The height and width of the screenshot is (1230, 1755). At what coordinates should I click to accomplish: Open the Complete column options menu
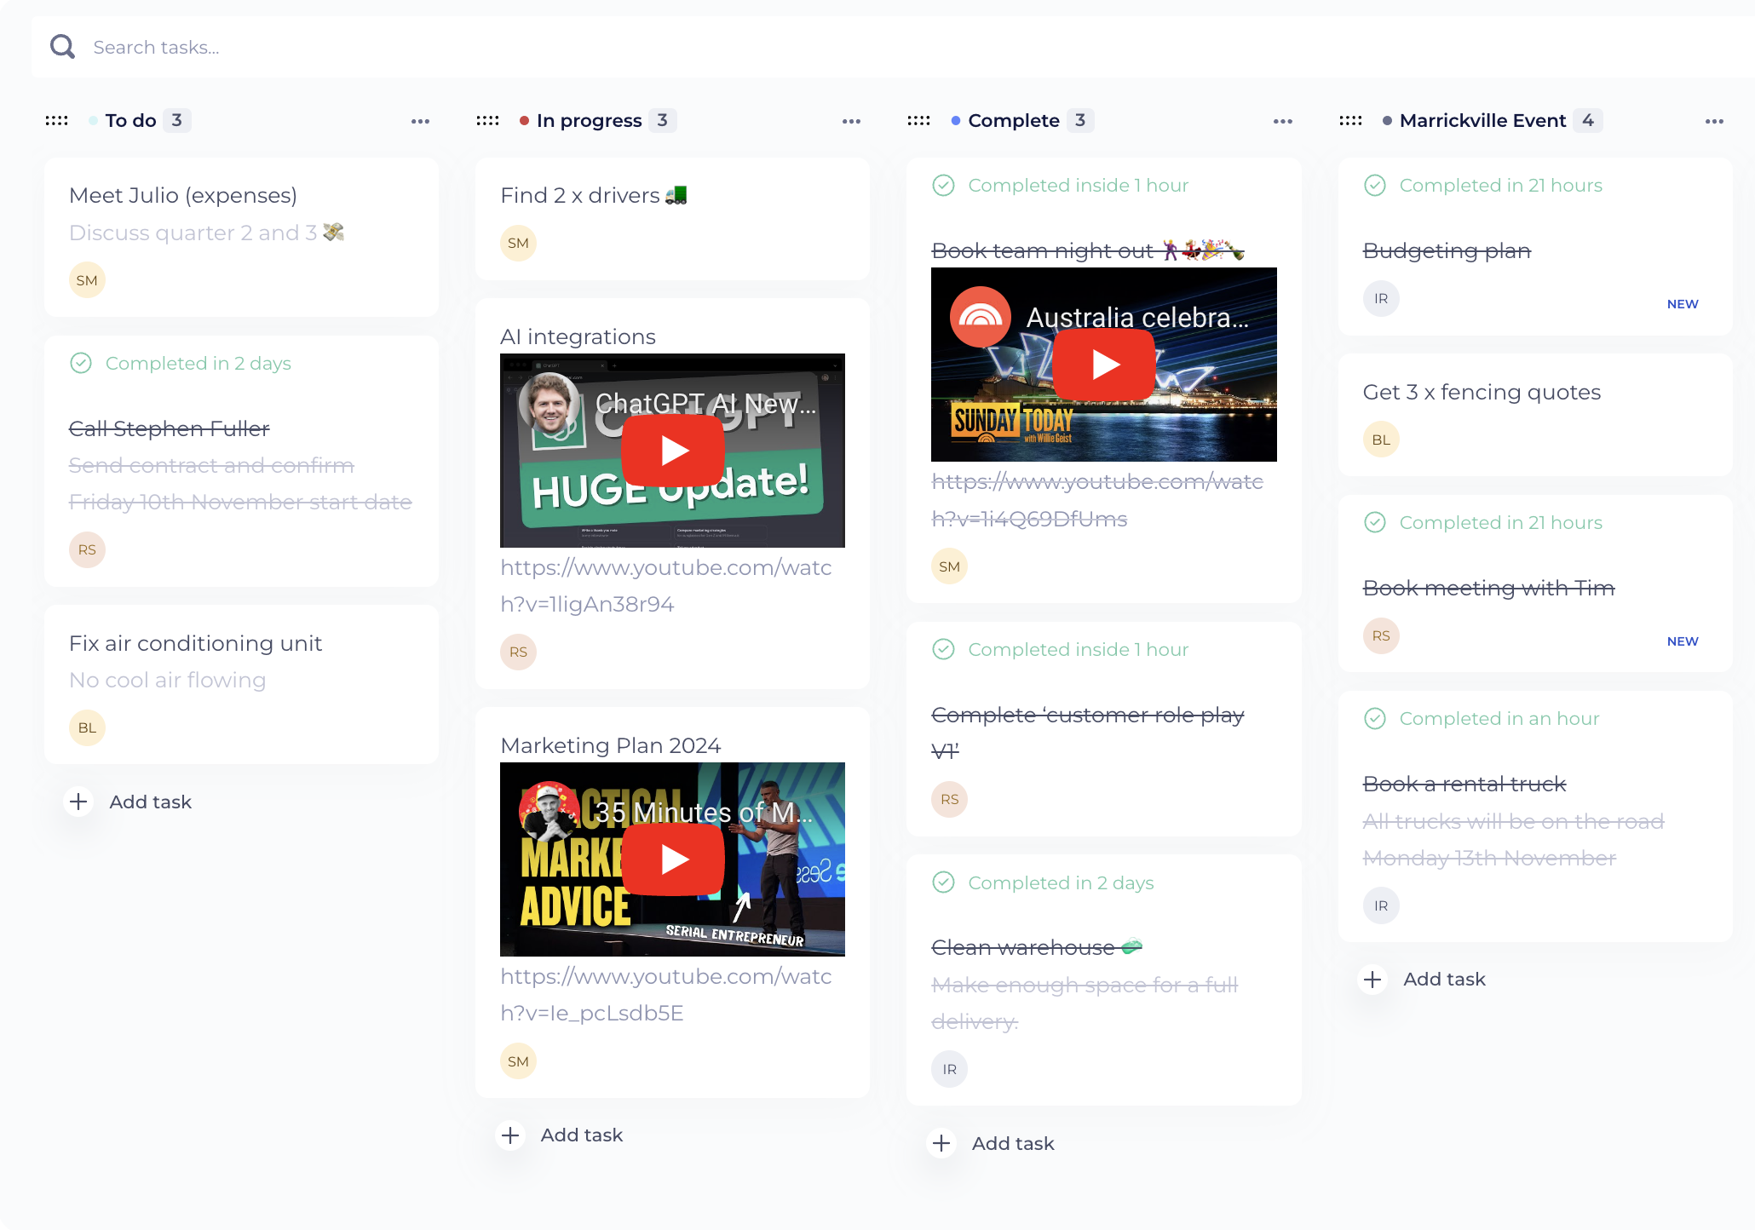(x=1283, y=121)
